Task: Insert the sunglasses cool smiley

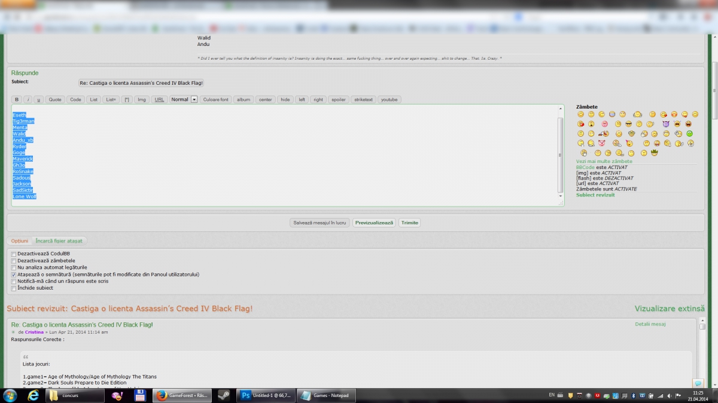Action: 629,124
